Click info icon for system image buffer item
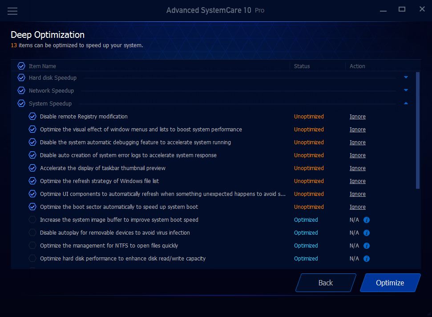432x317 pixels. tap(367, 220)
